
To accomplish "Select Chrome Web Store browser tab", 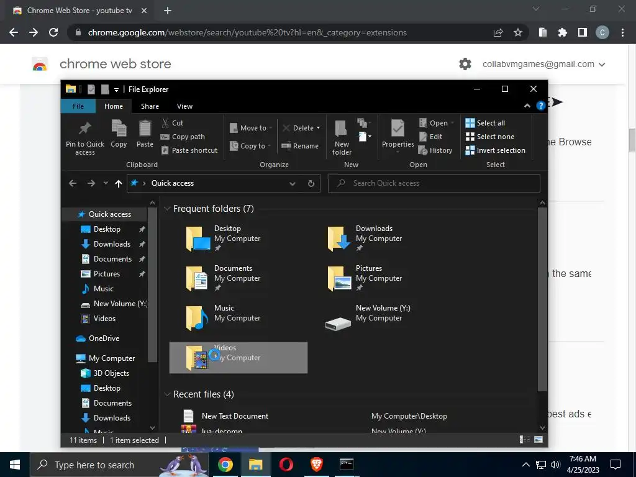I will point(79,11).
